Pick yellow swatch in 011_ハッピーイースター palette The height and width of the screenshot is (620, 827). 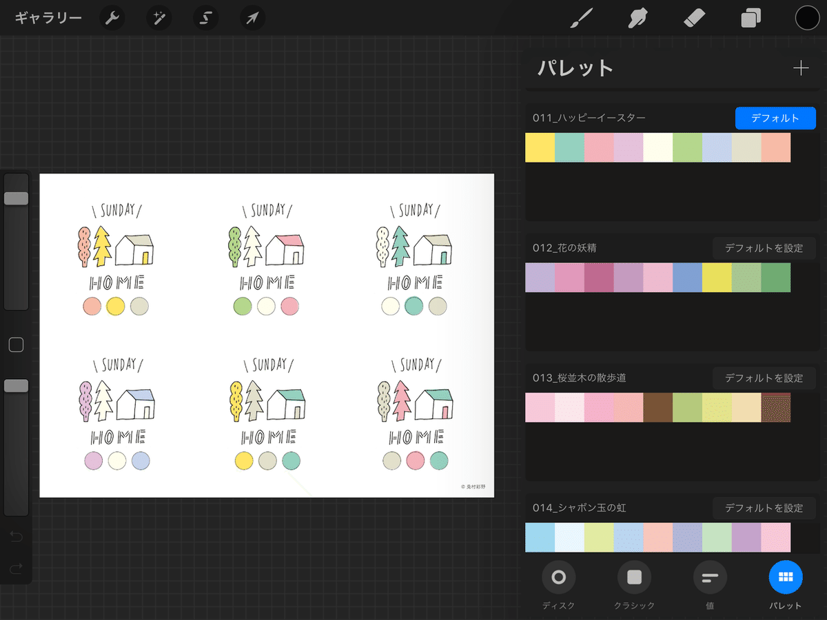click(540, 147)
